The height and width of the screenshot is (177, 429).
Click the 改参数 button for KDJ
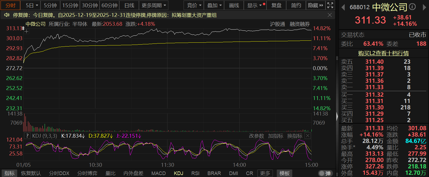[x=257, y=136]
